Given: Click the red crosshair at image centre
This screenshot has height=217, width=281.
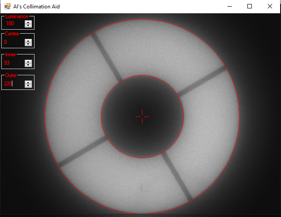Looking at the screenshot, I should (142, 116).
